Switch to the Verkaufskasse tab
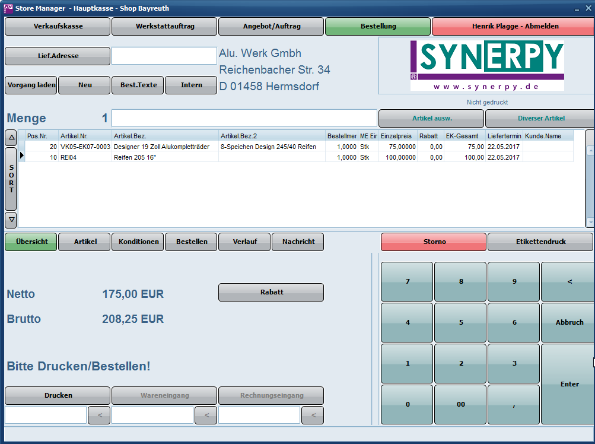595x444 pixels. coord(58,26)
